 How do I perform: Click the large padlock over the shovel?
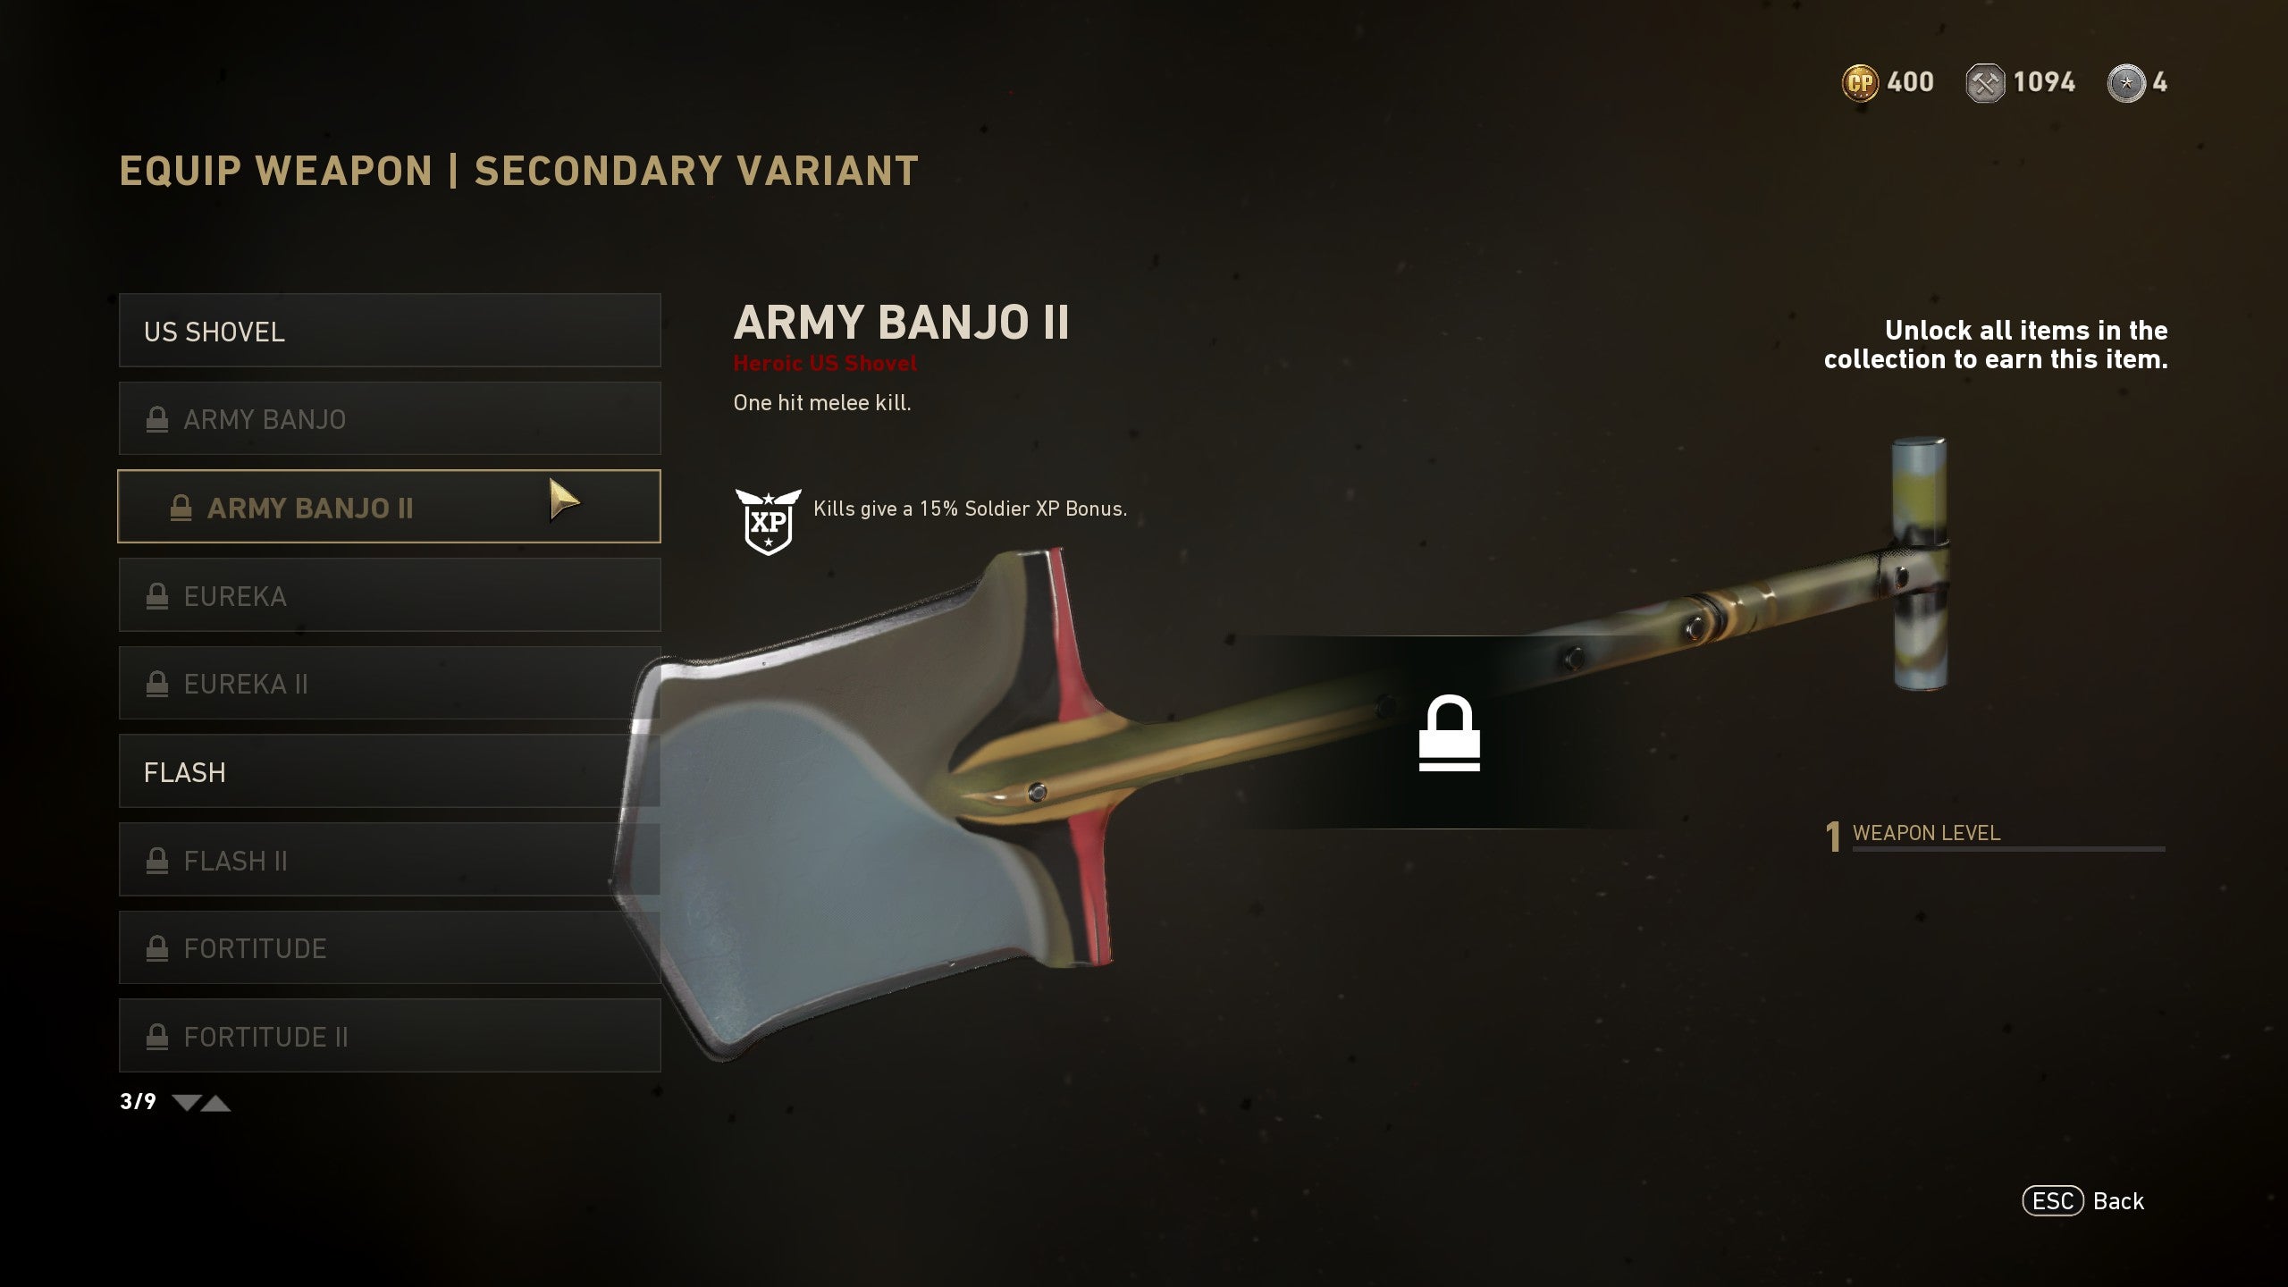tap(1450, 732)
